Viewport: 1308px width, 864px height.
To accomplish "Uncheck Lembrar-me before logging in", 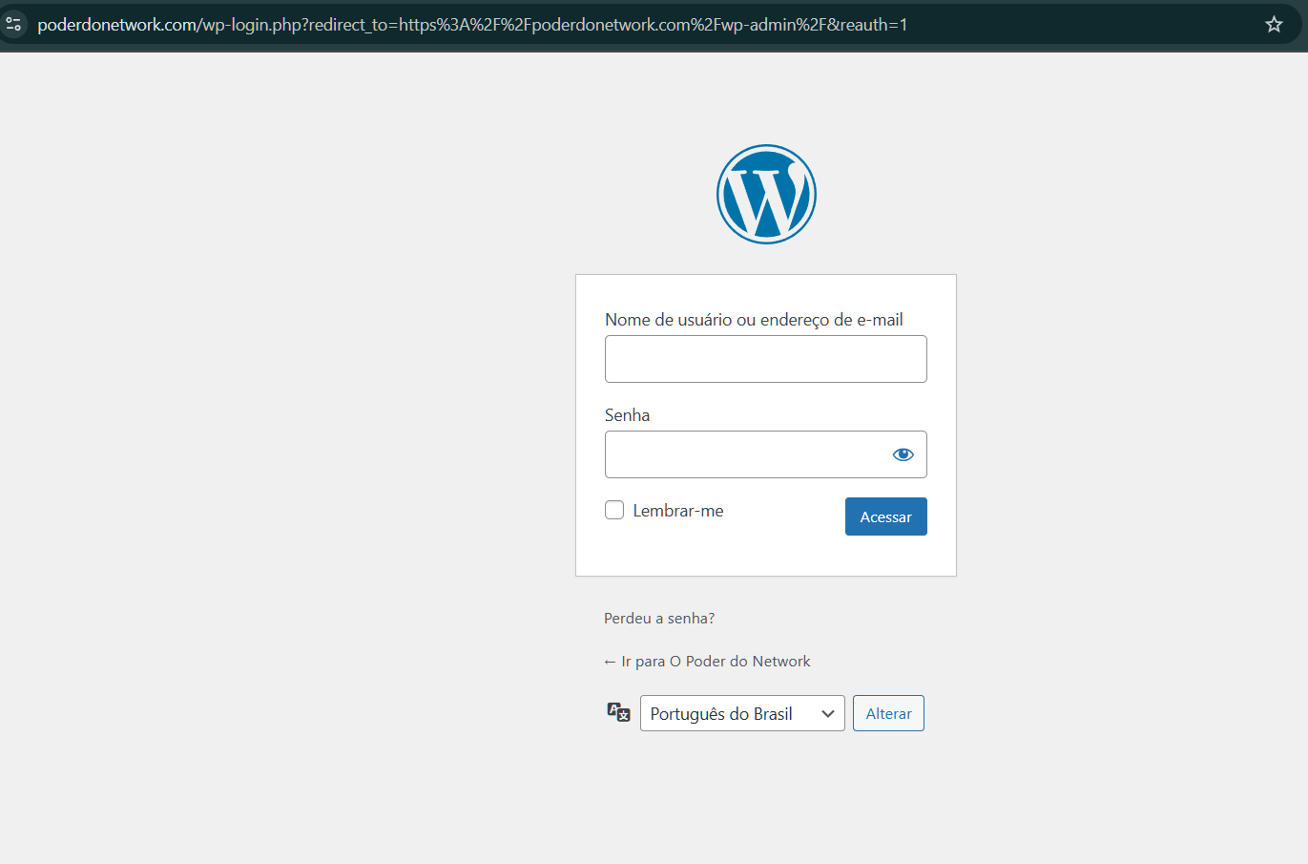I will pos(613,510).
